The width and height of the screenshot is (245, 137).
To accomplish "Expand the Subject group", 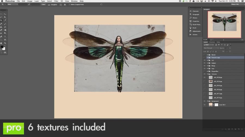I will click(207, 63).
